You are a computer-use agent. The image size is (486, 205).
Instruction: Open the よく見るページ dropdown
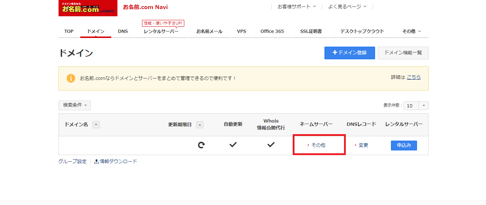click(347, 7)
